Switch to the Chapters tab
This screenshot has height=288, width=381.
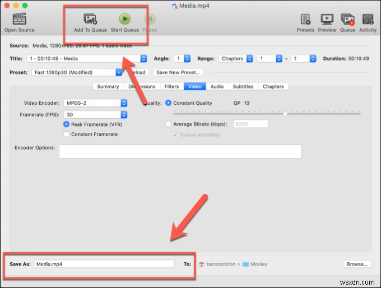pyautogui.click(x=273, y=86)
